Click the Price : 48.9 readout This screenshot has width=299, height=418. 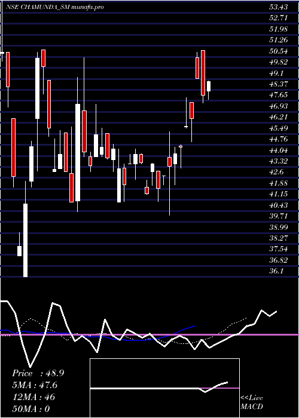[x=38, y=373]
